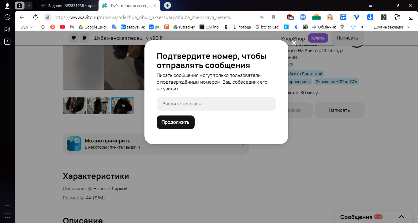The image size is (418, 223).
Task: Click Написать in the sticky header
Action: (x=347, y=38)
